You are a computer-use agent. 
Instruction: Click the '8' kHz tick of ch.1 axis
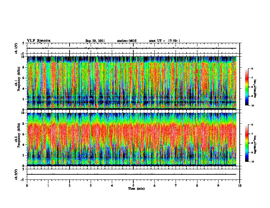tap(24, 67)
